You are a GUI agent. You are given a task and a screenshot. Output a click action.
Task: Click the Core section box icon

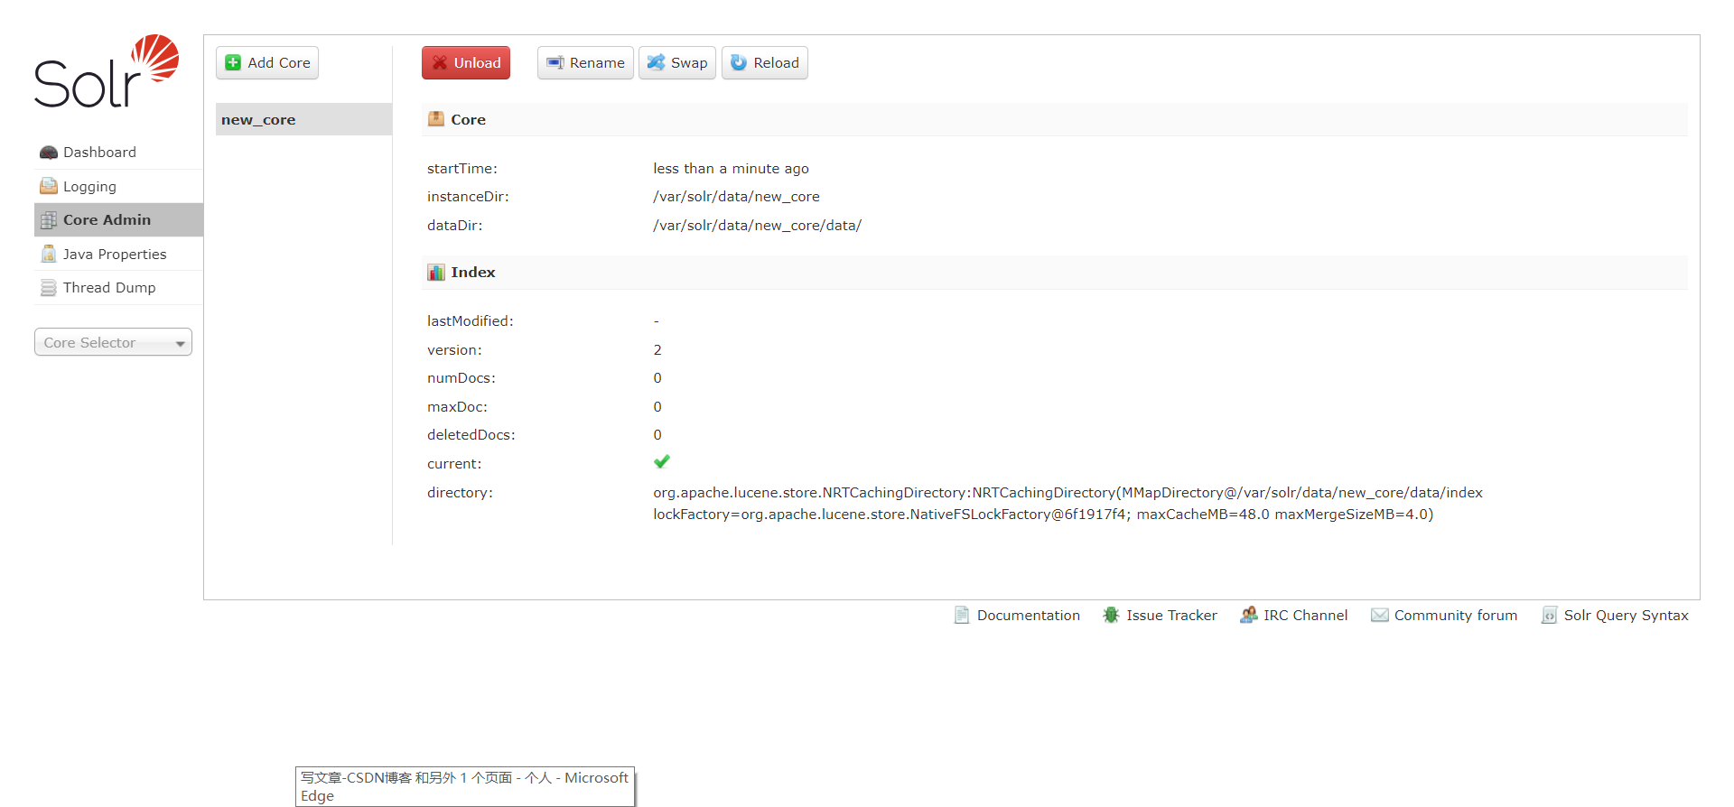436,119
